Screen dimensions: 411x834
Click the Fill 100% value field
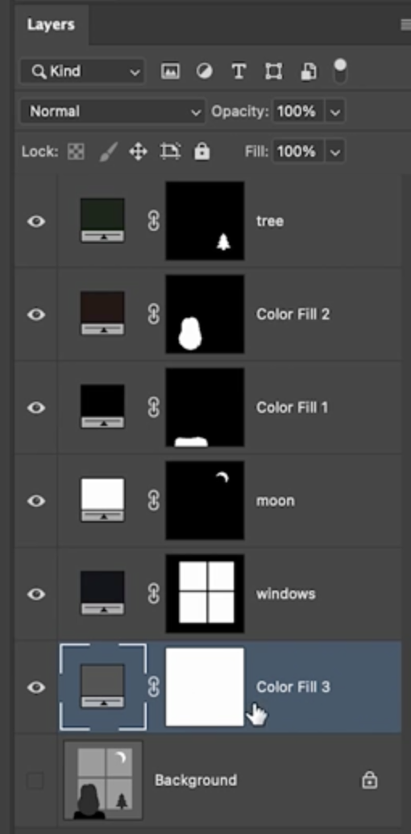[x=298, y=152]
